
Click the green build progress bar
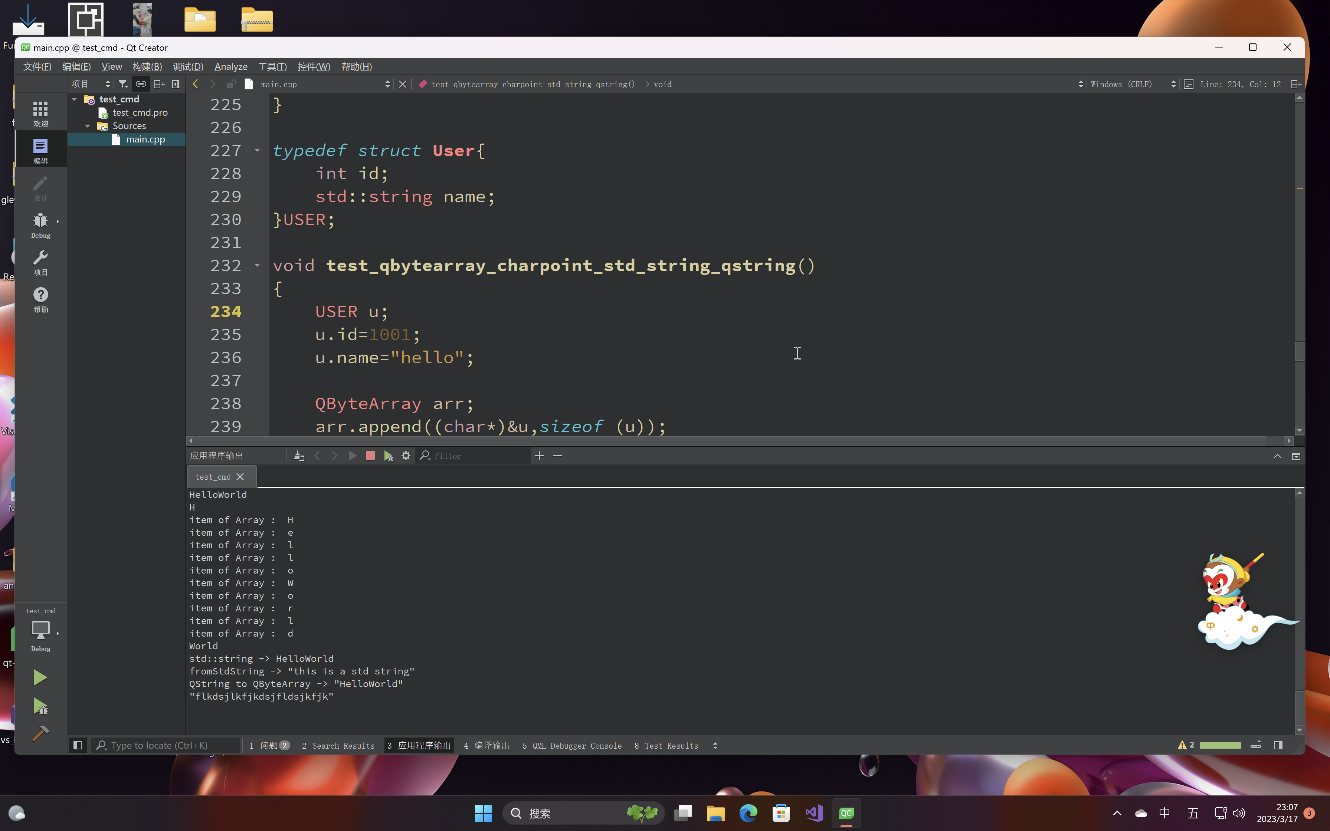pos(1220,745)
